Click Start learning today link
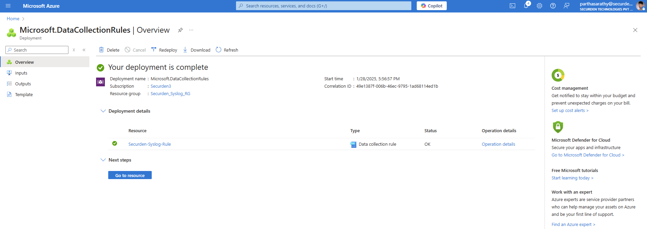Screen dimensions: 647x229 coord(572,178)
